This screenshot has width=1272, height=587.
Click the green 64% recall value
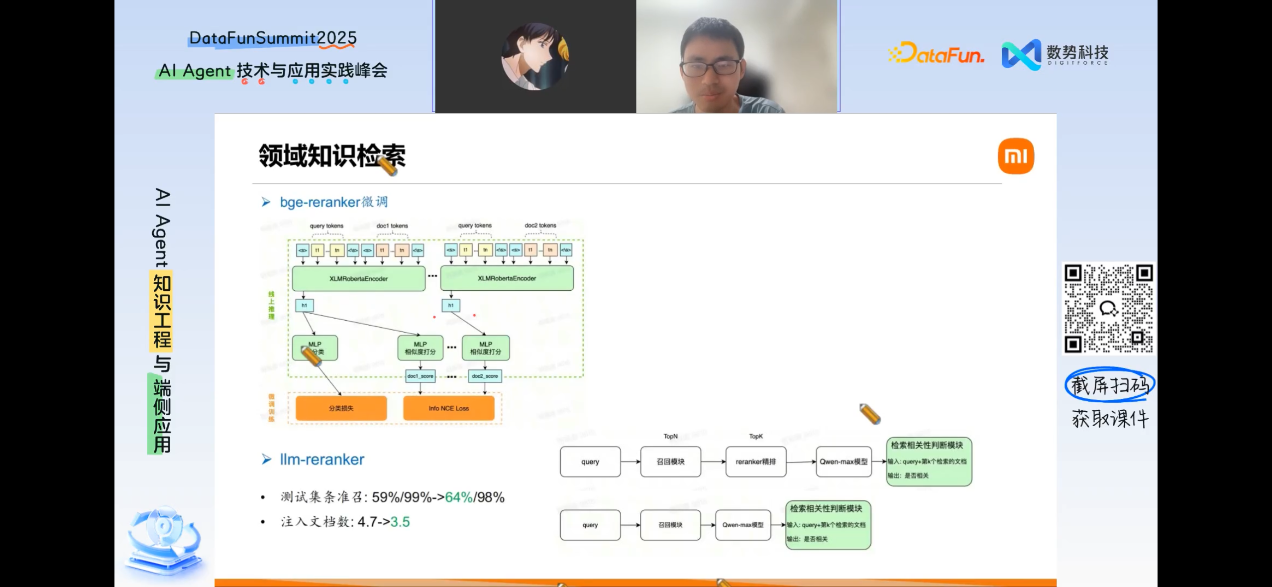point(458,497)
